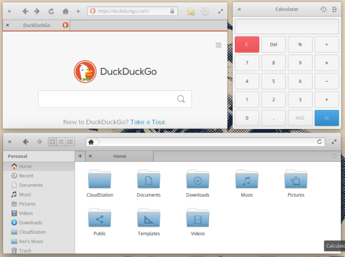Reload the DuckDuckGo page
Screen dimensions: 345x257
pos(51,11)
